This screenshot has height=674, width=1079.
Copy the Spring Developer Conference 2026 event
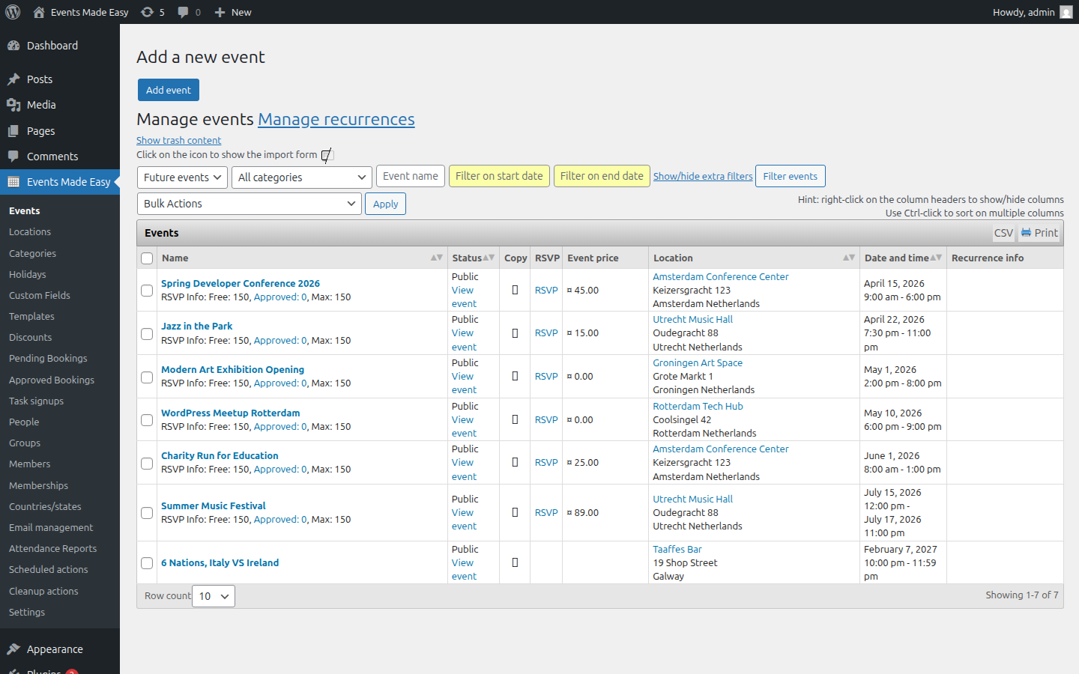click(515, 290)
